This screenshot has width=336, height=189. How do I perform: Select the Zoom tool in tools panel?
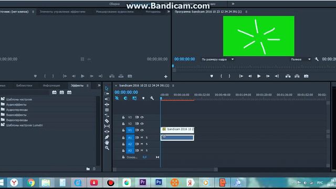pos(107,148)
